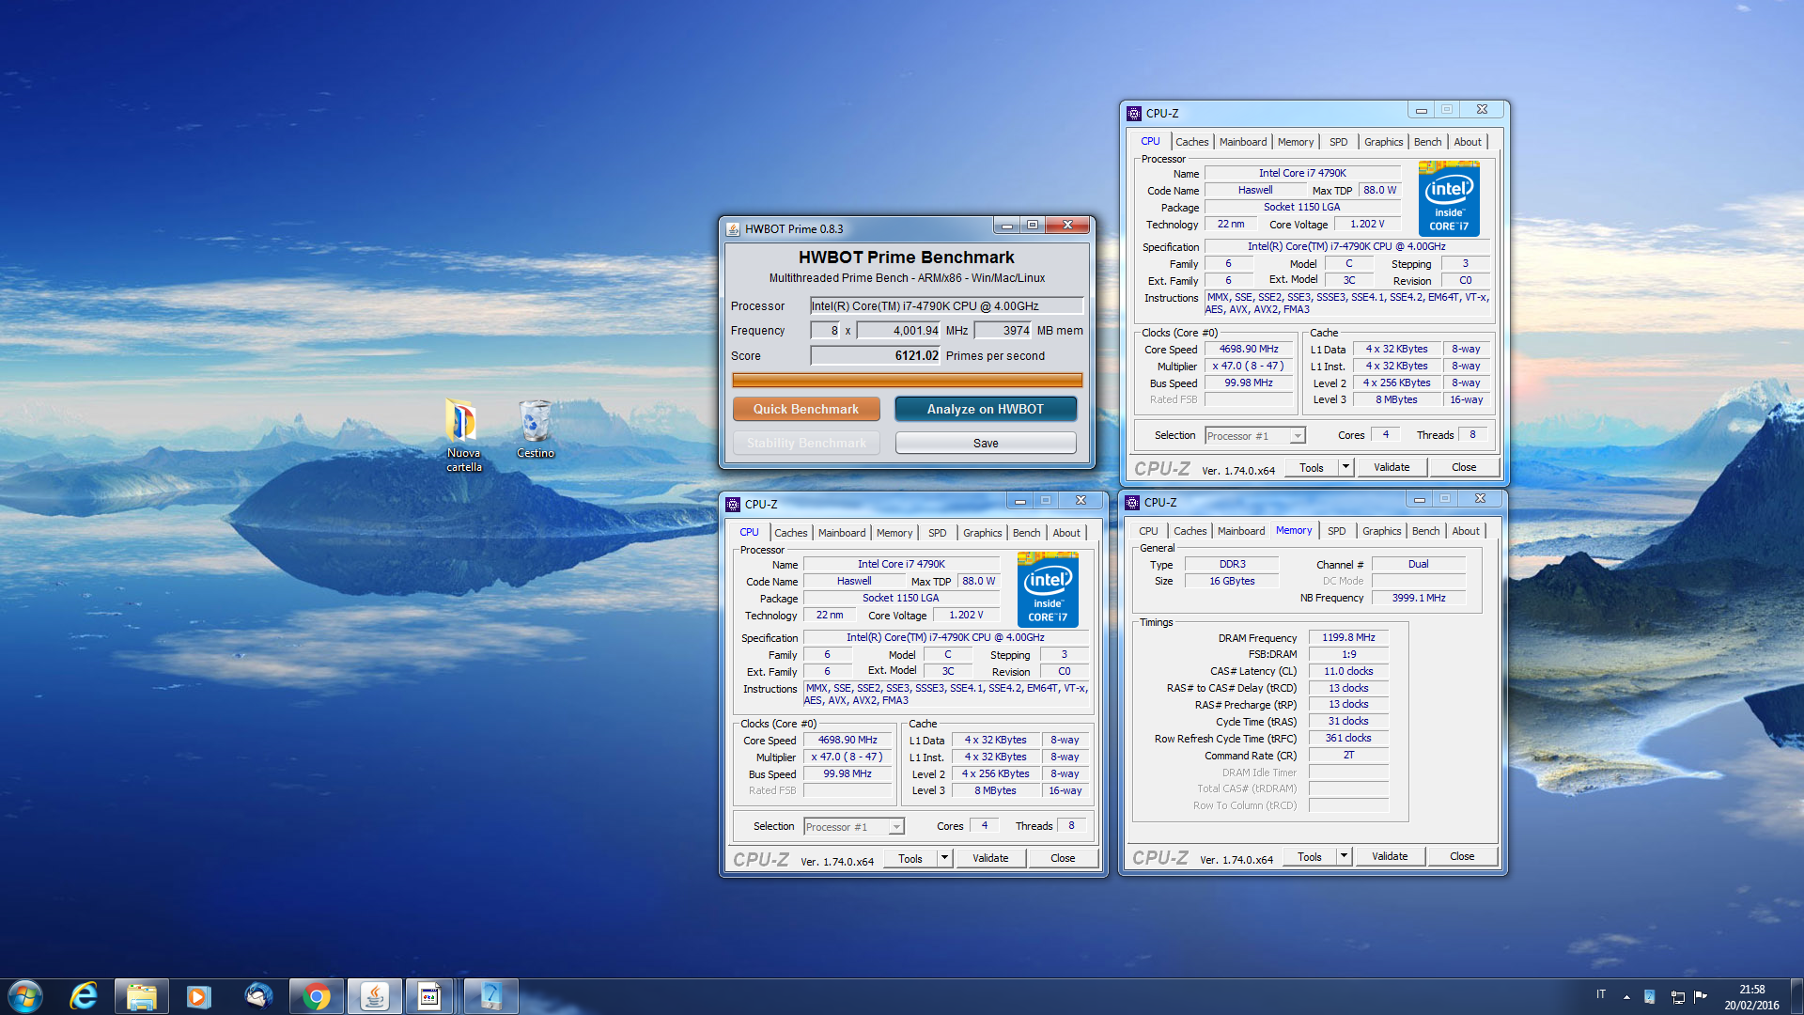1804x1015 pixels.
Task: Open Windows Media Player taskbar icon
Action: point(198,996)
